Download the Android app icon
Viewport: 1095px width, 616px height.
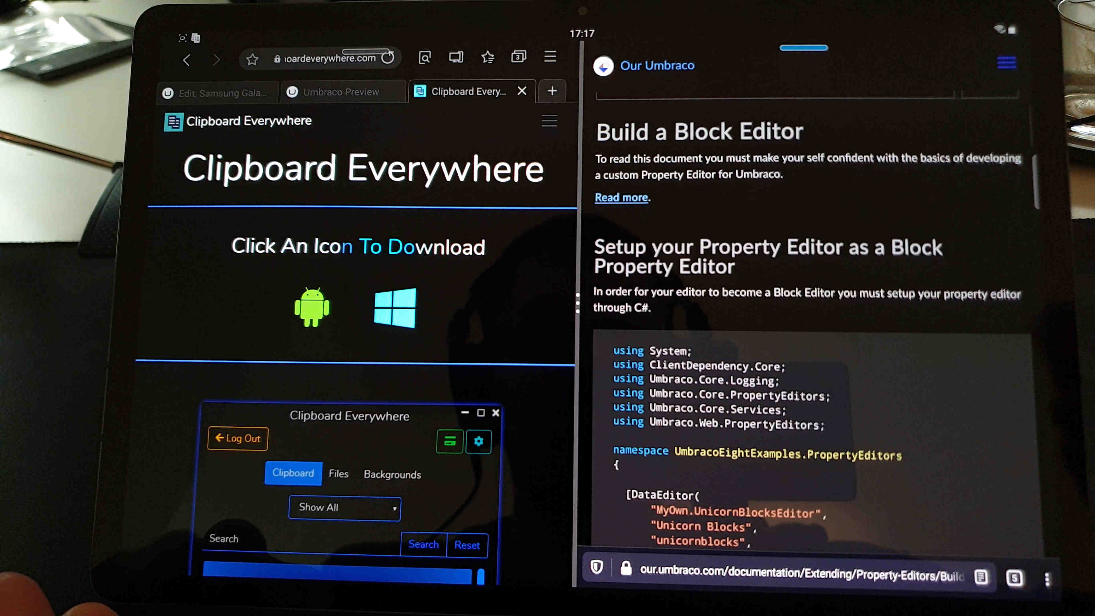(x=312, y=308)
